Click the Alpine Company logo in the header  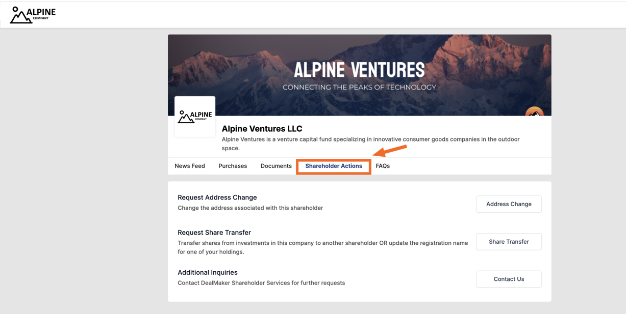click(x=33, y=15)
